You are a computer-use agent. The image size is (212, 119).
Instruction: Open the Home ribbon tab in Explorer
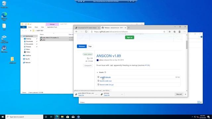click(30, 27)
